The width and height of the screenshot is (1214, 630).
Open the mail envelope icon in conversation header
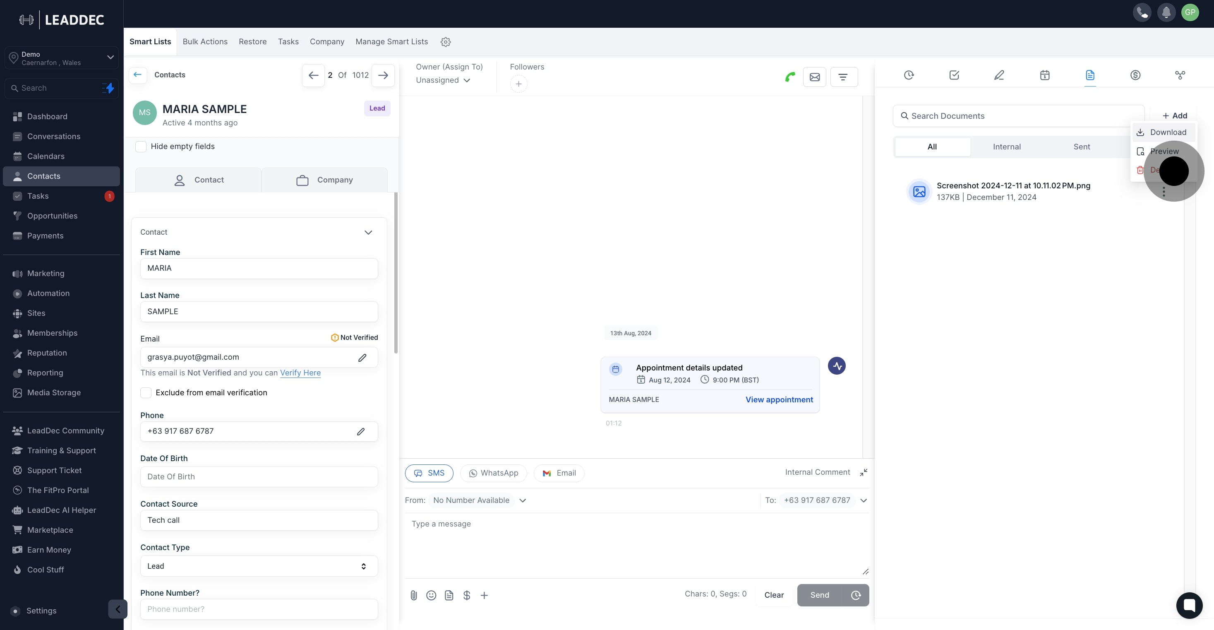coord(814,77)
